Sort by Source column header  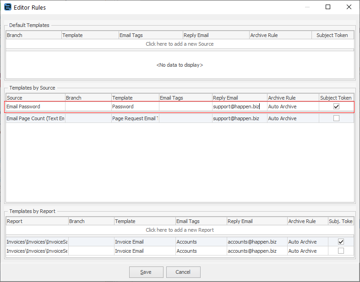point(35,98)
